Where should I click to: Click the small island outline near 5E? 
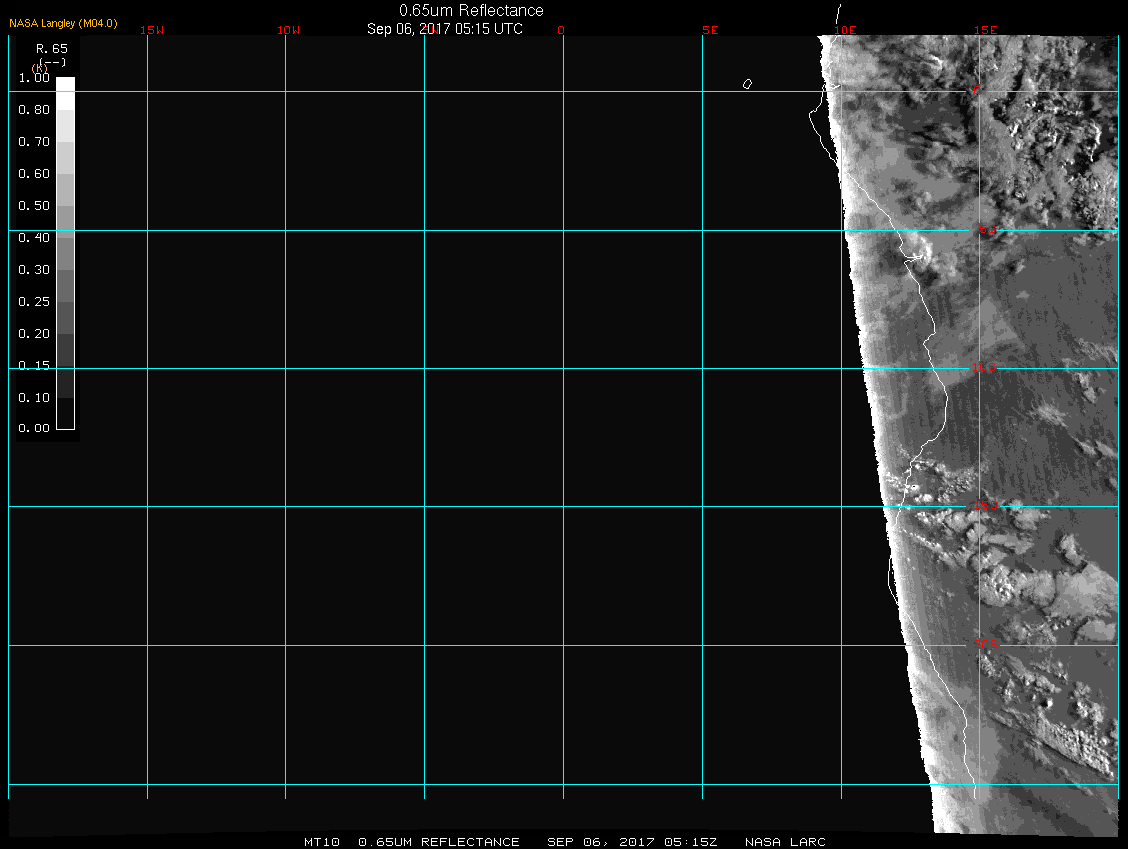click(x=747, y=84)
